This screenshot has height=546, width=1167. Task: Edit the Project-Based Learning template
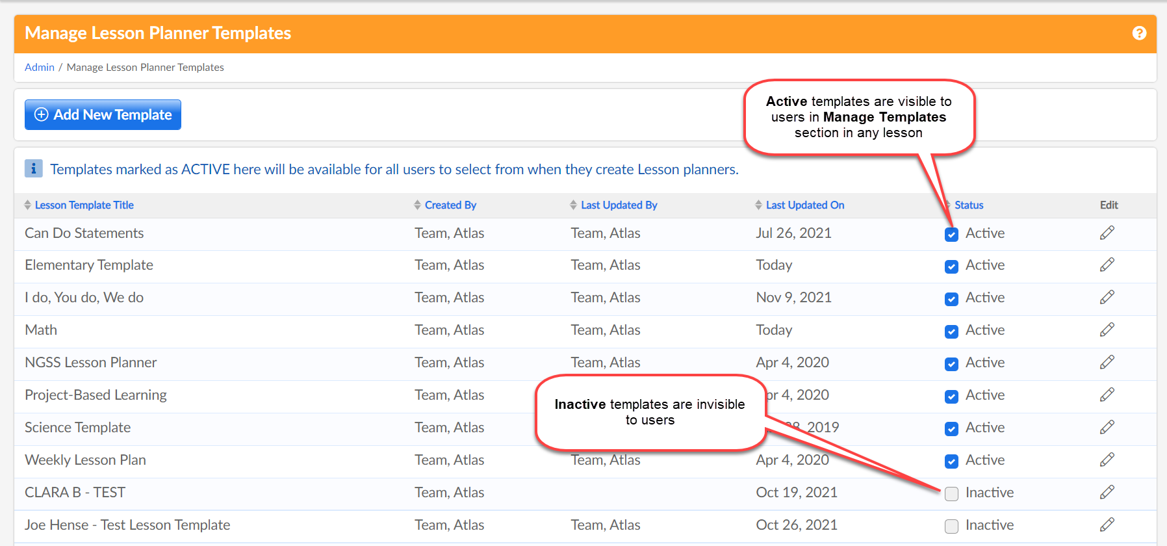1107,395
